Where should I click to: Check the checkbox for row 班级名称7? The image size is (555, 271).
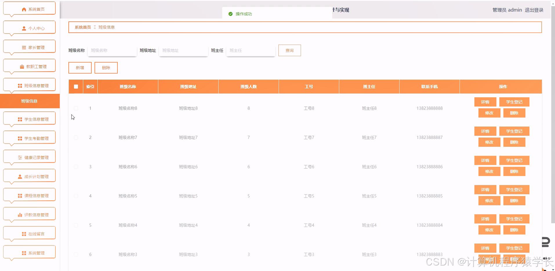pyautogui.click(x=76, y=138)
